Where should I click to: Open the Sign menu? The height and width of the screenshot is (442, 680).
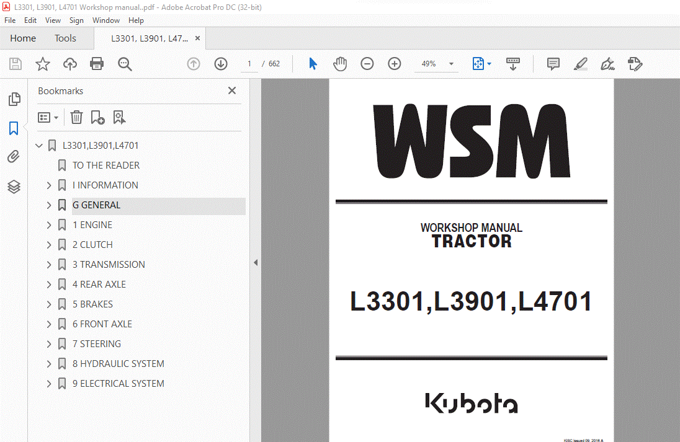(76, 20)
